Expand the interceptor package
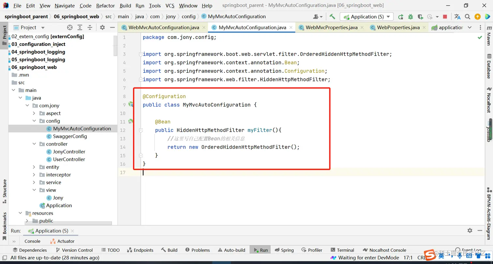The image size is (493, 264). pos(34,175)
